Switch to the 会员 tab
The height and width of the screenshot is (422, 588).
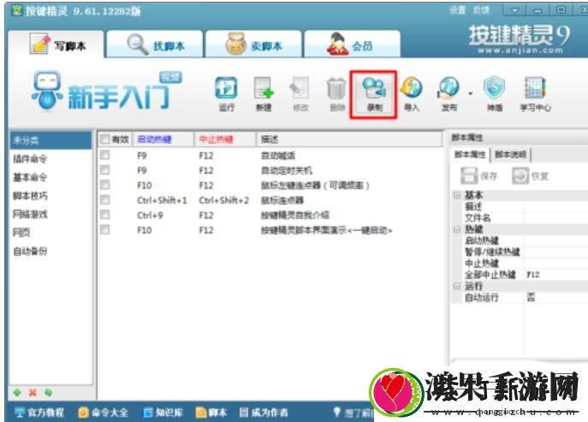coord(353,45)
